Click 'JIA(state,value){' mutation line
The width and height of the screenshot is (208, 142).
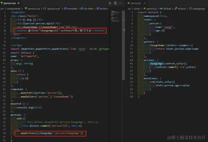click(x=162, y=82)
